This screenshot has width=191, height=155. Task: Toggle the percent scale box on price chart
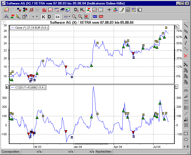(177, 27)
